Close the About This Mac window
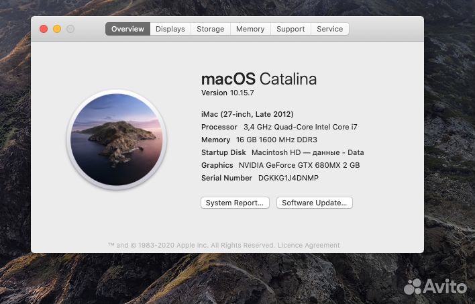This screenshot has height=304, width=475. [x=44, y=29]
